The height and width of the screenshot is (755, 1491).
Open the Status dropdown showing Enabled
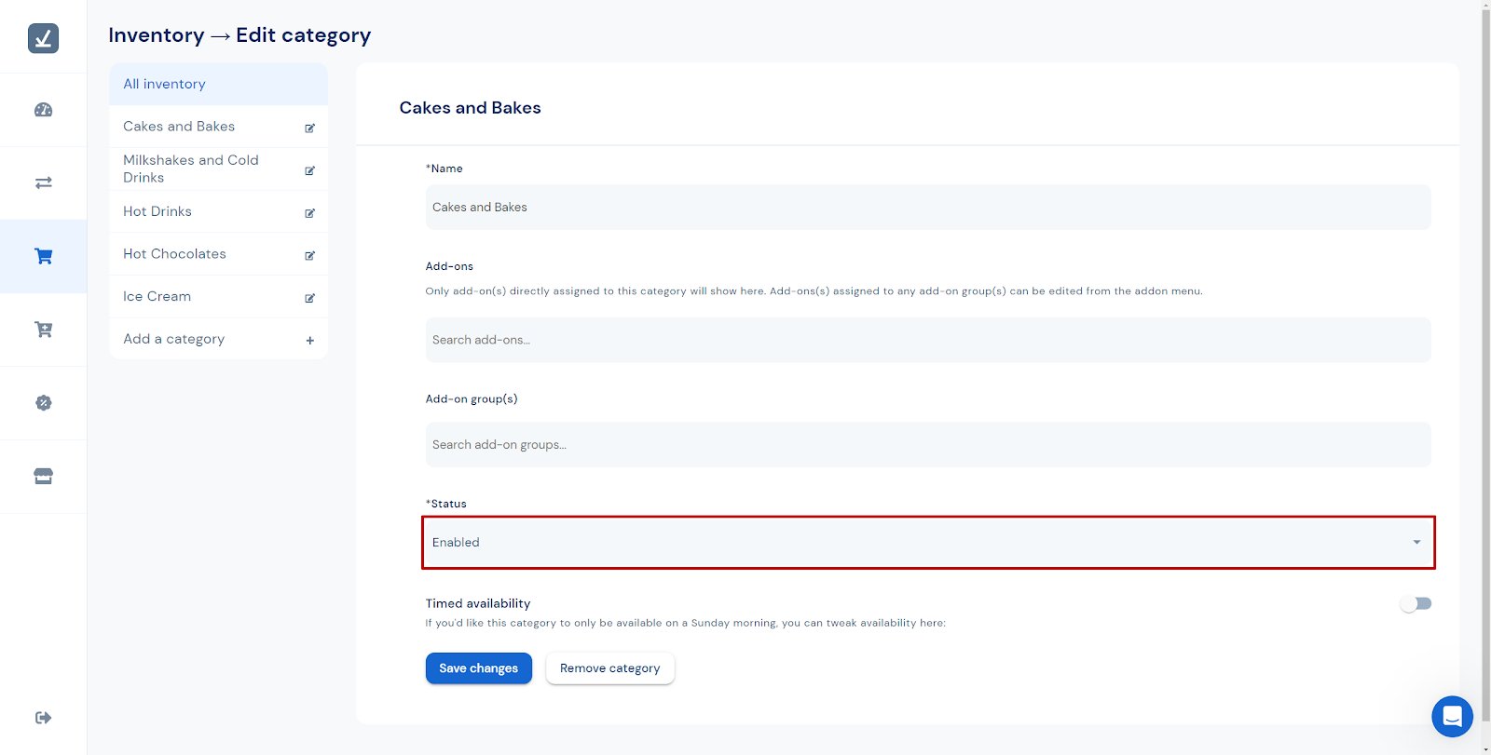tap(927, 542)
